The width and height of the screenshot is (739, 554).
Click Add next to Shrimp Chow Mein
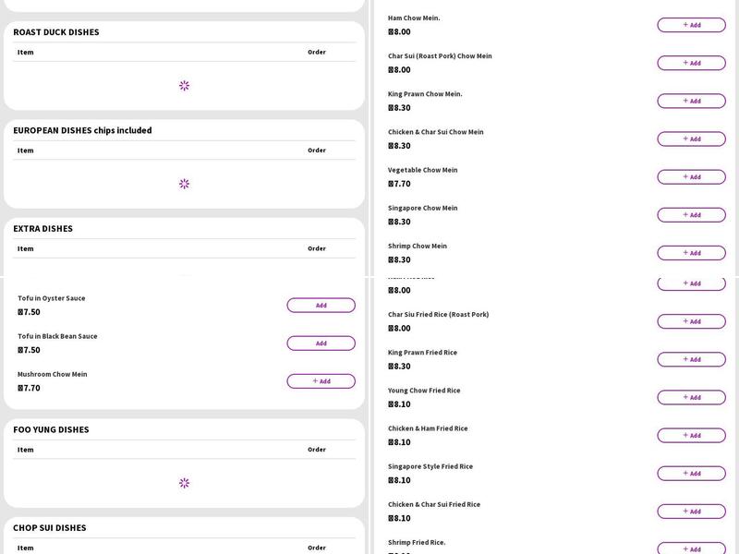(x=691, y=253)
